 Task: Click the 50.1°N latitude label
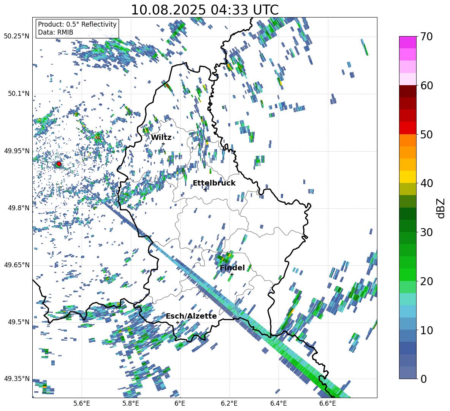pos(18,94)
